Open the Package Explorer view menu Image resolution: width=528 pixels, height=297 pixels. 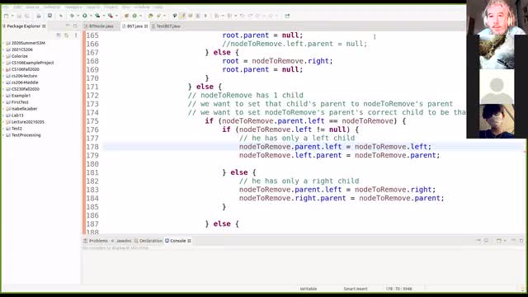click(x=76, y=35)
